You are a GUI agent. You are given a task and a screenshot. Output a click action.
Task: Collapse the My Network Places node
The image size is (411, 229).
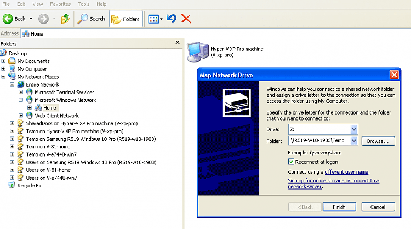pyautogui.click(x=3, y=77)
